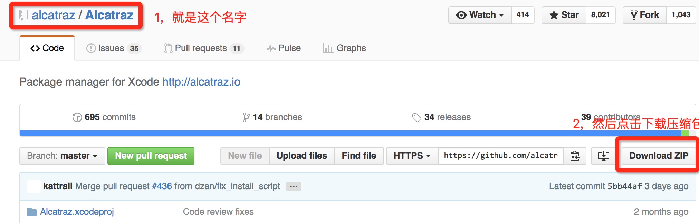Copy clone URL with clipboard icon
This screenshot has height=223, width=699.
click(x=575, y=156)
